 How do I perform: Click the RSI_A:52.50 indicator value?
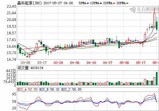point(28,89)
